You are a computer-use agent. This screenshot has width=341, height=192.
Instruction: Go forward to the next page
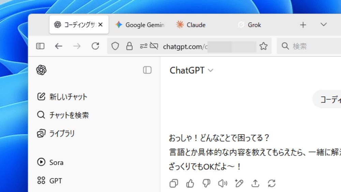point(77,46)
